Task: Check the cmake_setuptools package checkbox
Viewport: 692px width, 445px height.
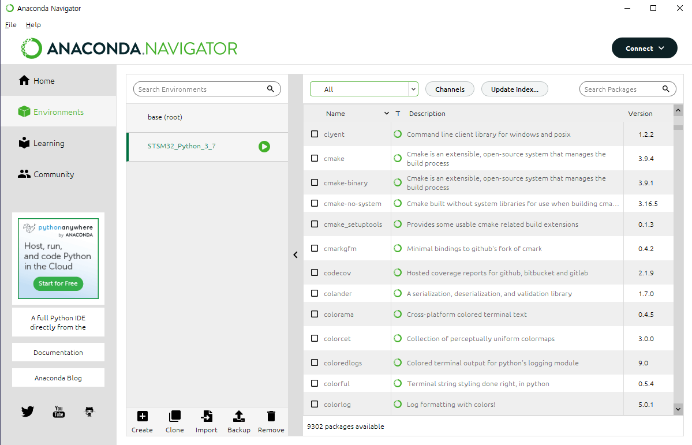Action: tap(314, 224)
